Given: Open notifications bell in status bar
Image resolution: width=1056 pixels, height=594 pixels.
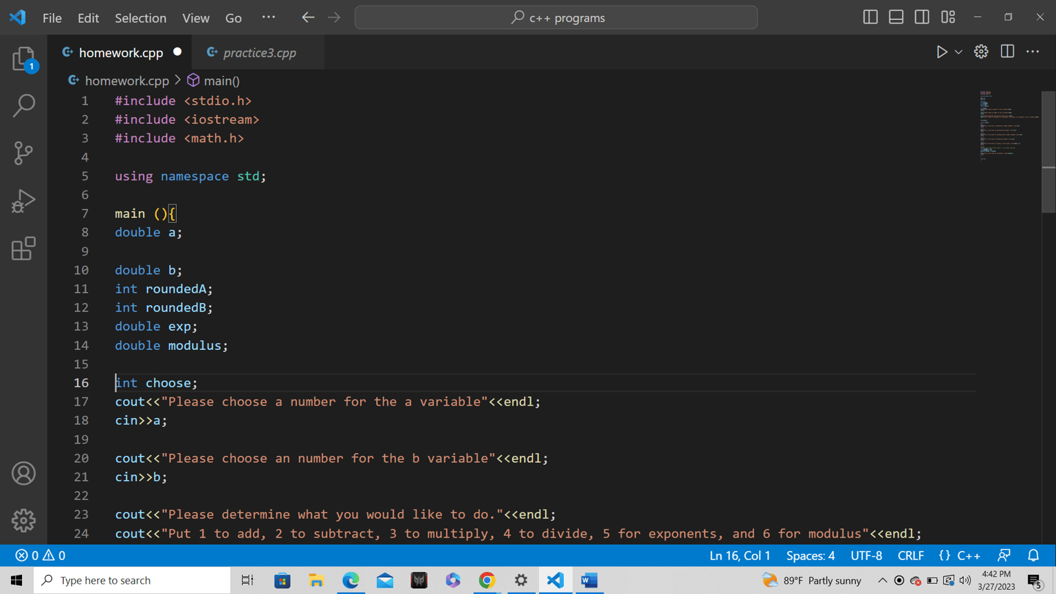Looking at the screenshot, I should tap(1033, 555).
